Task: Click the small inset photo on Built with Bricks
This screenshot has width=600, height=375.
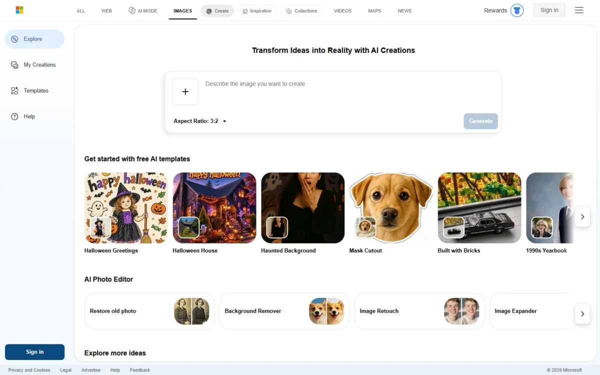Action: (454, 227)
